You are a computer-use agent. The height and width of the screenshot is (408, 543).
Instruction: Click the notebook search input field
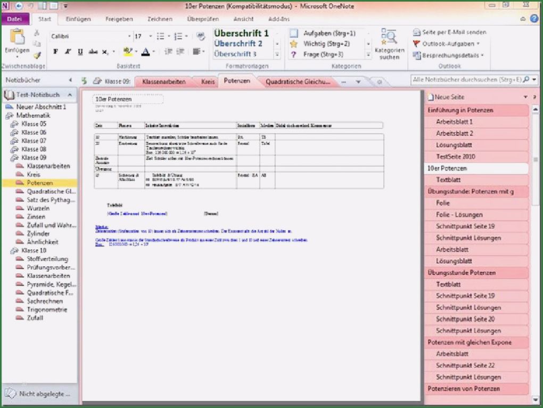tap(466, 80)
